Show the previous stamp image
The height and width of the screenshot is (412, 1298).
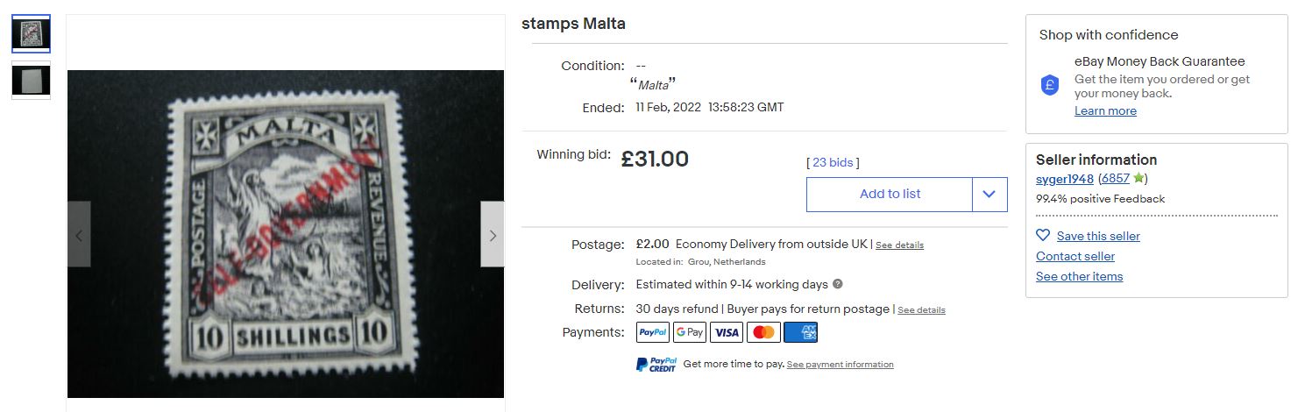pos(79,234)
